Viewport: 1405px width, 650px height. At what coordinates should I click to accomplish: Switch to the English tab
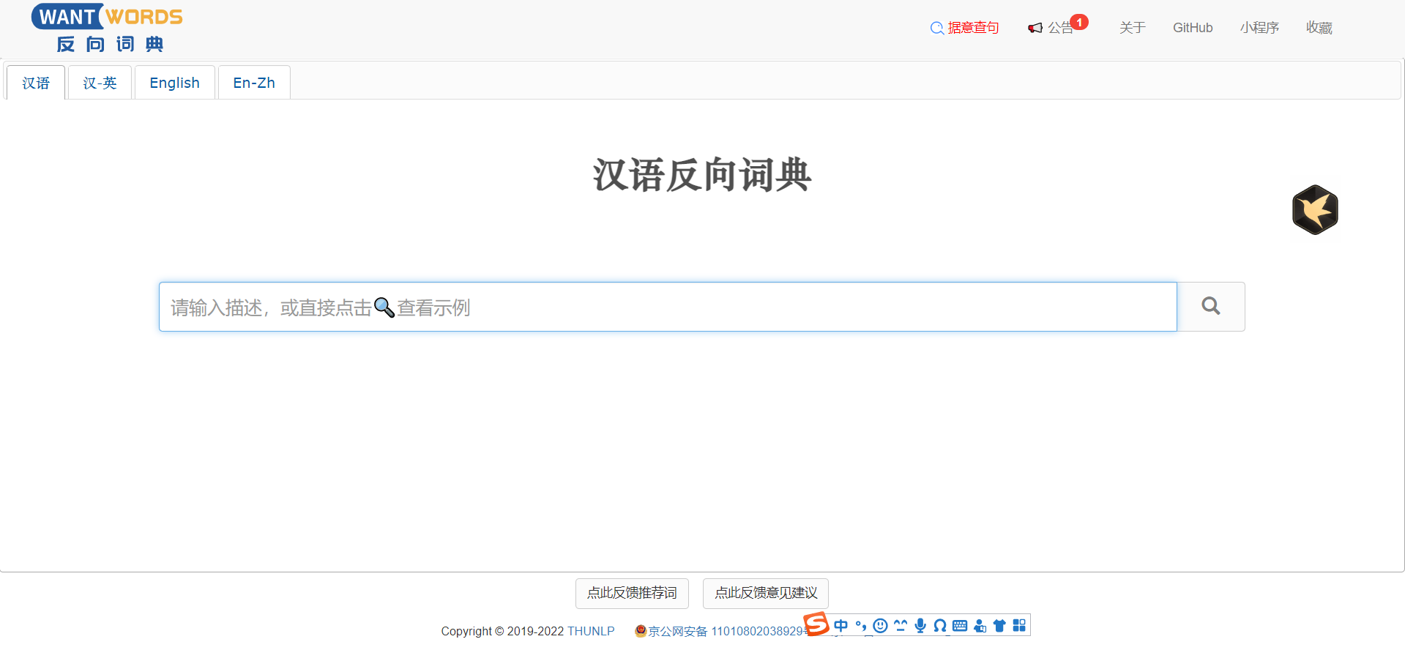174,83
